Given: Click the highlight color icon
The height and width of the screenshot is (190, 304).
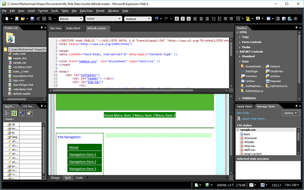Looking at the screenshot, I should coord(248,19).
